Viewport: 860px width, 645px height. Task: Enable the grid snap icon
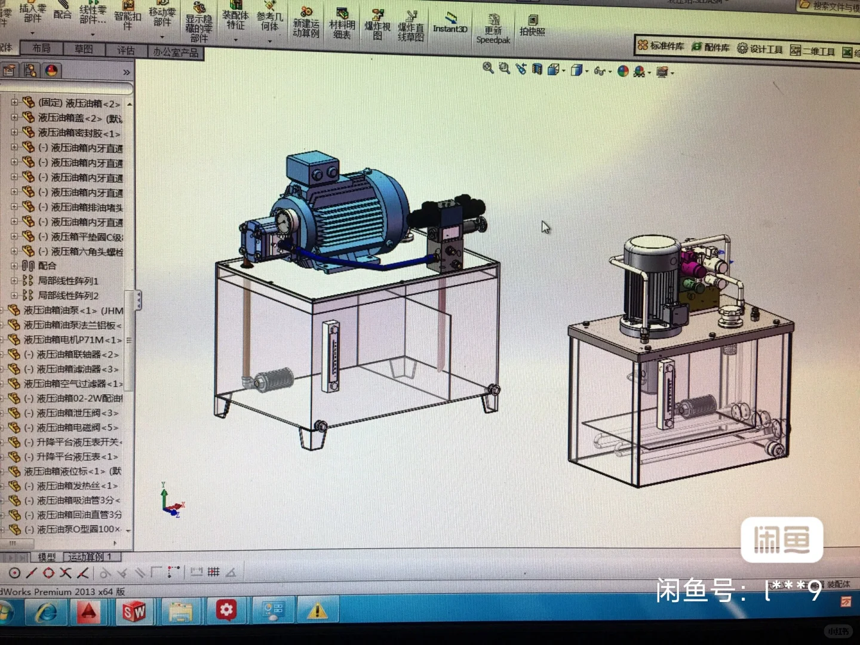click(x=213, y=572)
